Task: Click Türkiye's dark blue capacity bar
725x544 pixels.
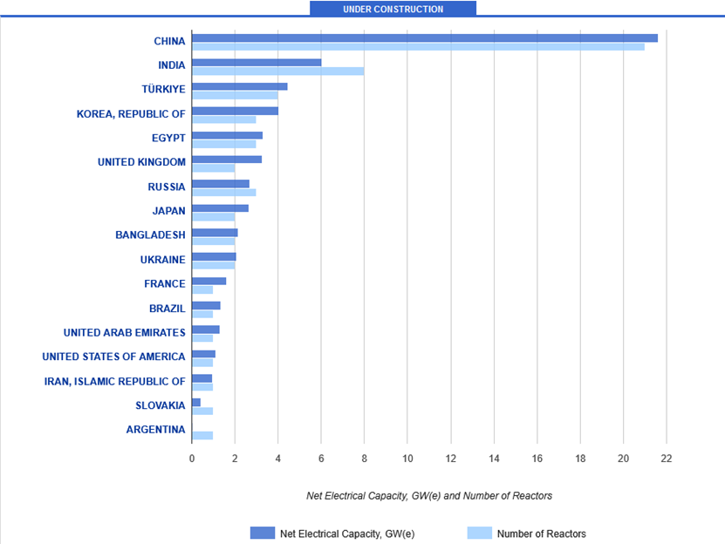Action: (240, 86)
